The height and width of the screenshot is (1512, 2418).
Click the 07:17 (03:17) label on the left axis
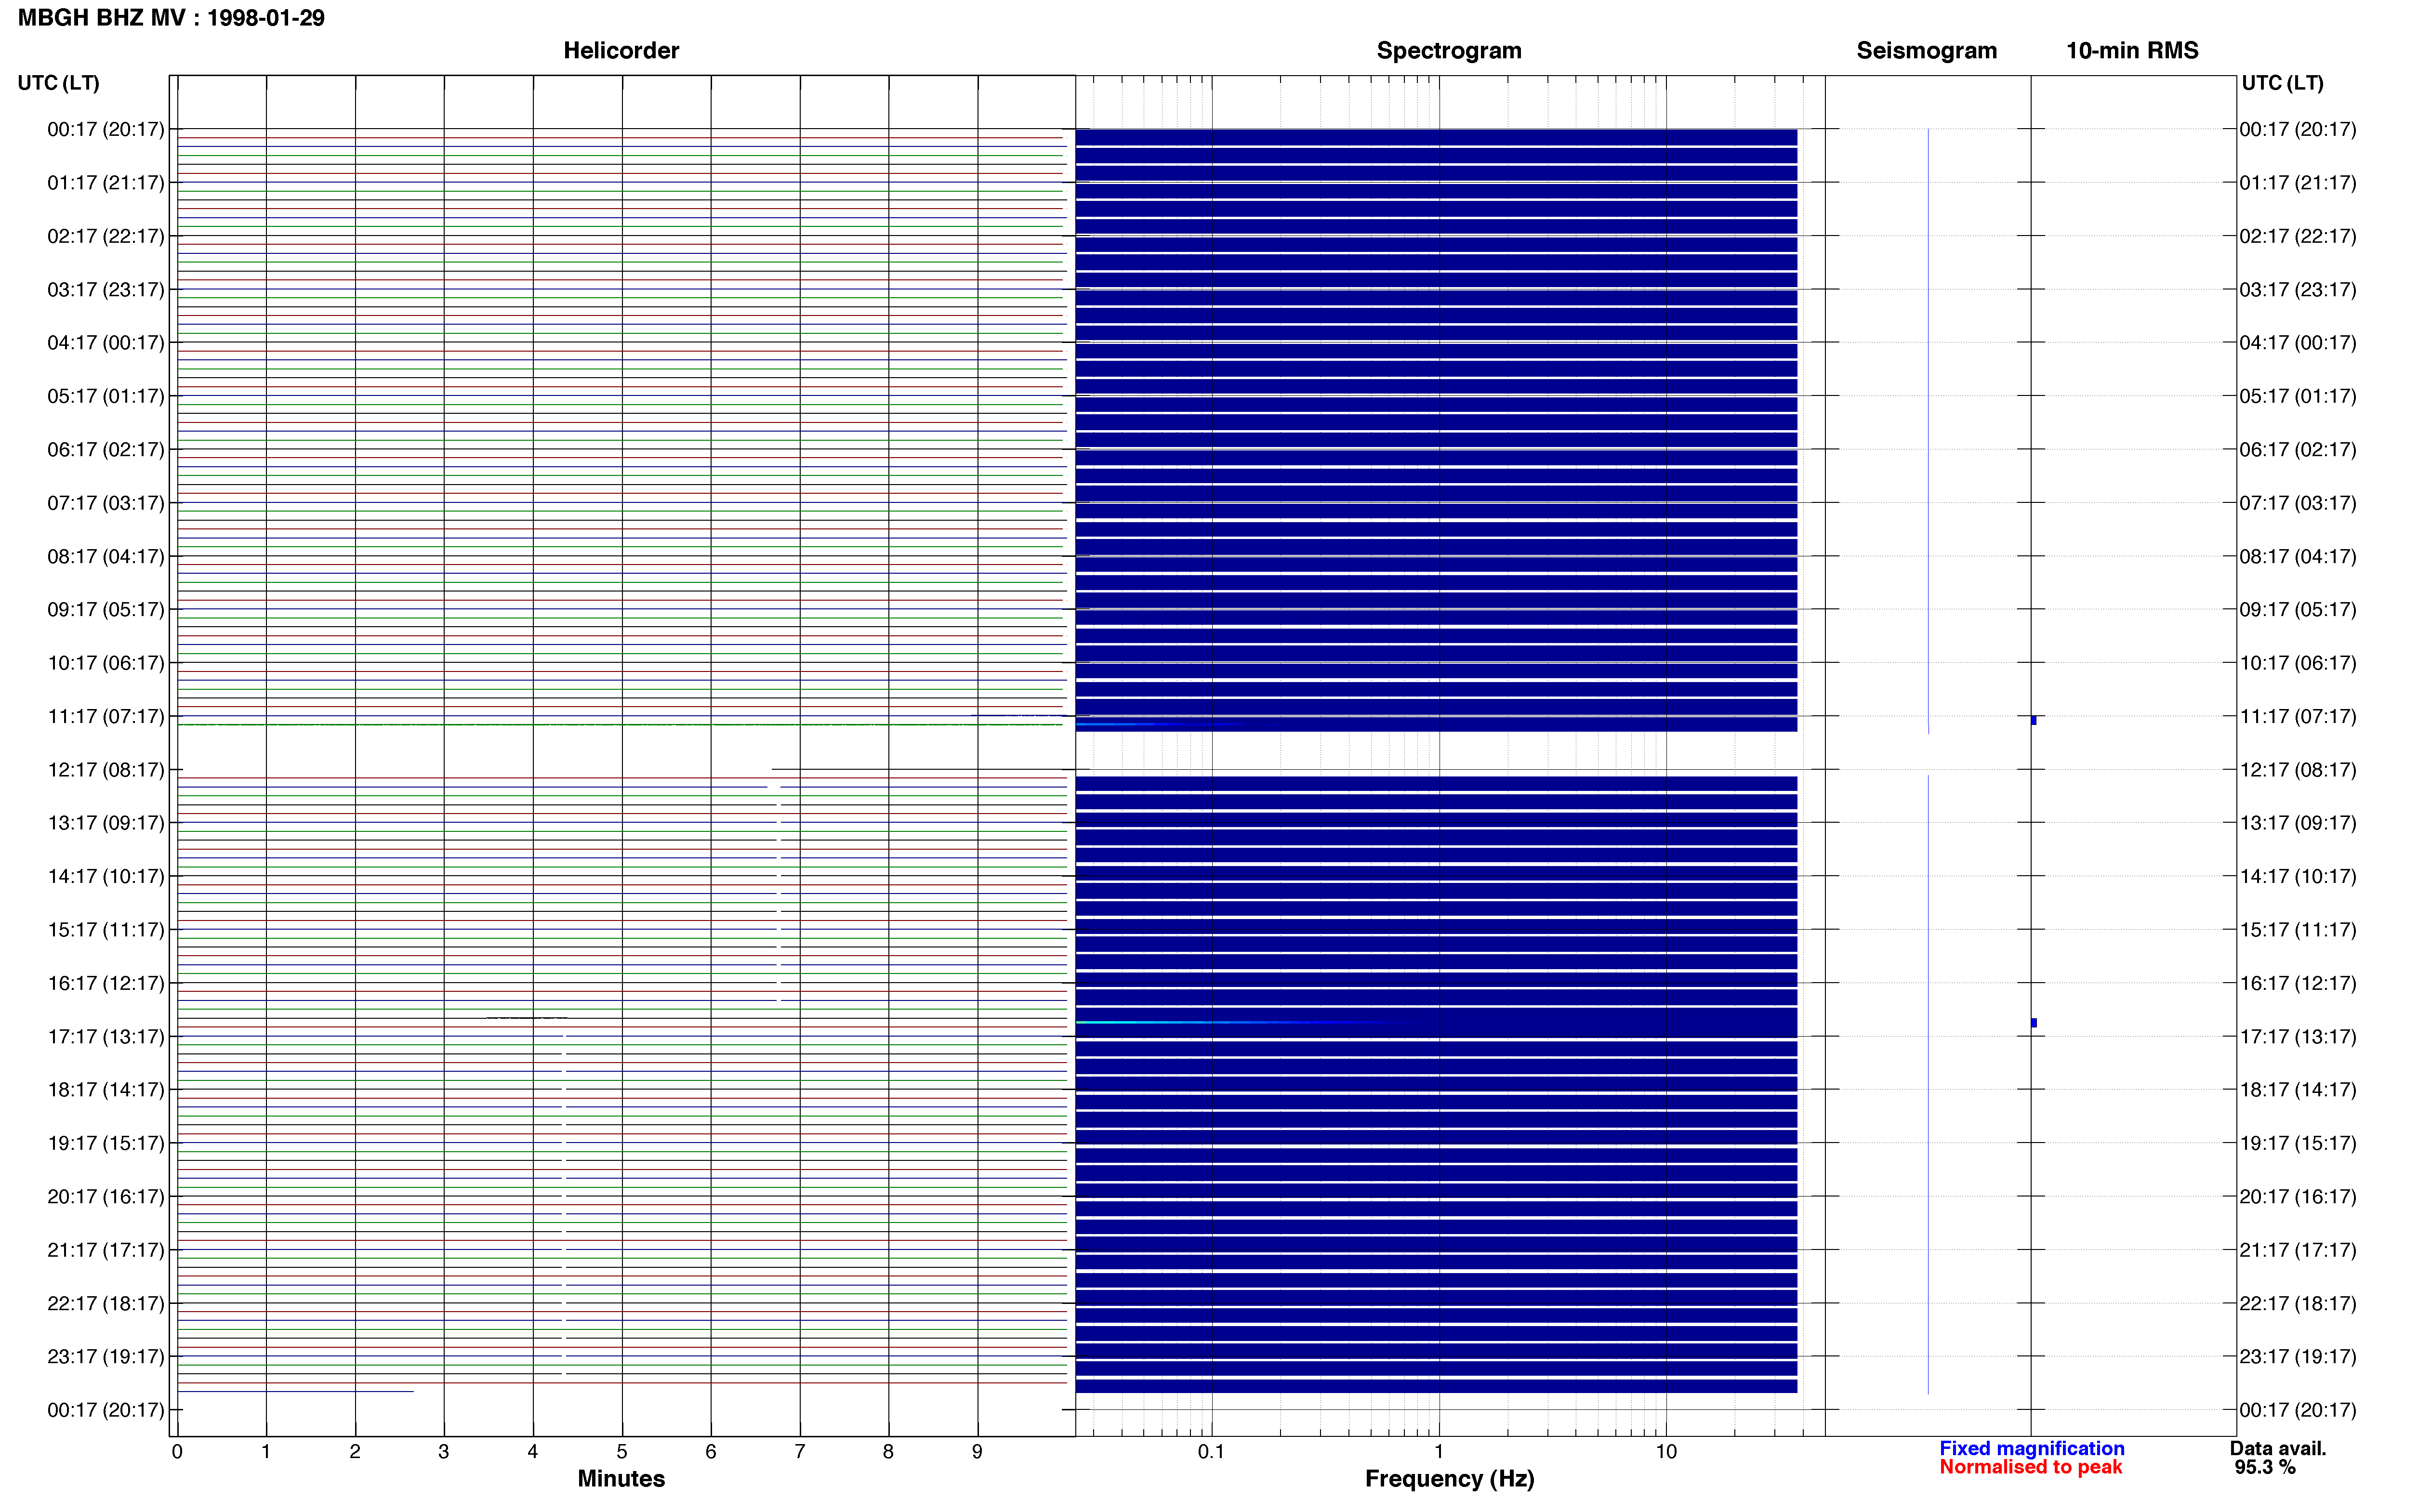pos(106,503)
